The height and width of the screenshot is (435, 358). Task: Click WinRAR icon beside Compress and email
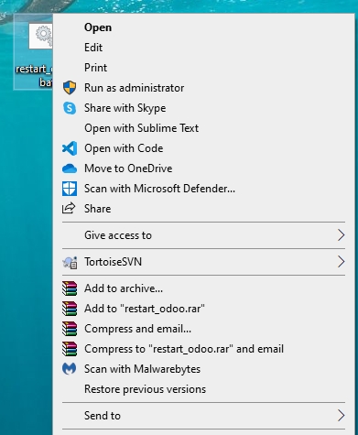tap(70, 329)
